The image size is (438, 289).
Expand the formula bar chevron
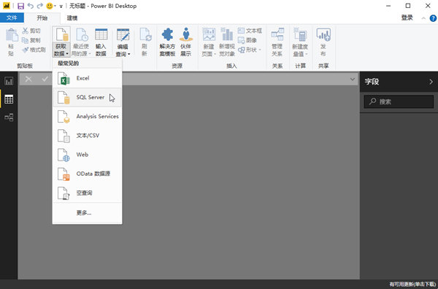(353, 80)
